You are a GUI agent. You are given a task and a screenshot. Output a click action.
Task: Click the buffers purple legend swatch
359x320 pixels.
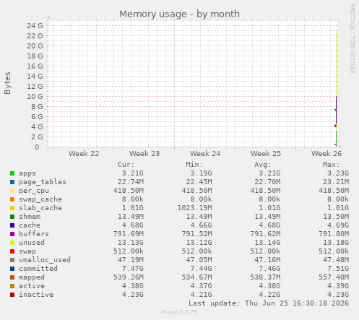click(x=12, y=234)
